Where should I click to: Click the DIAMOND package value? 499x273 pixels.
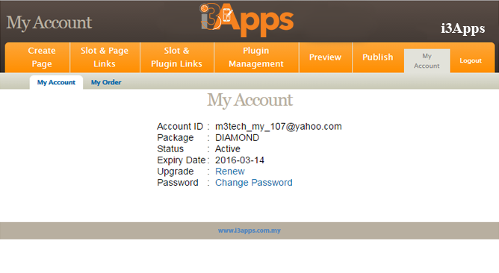237,137
